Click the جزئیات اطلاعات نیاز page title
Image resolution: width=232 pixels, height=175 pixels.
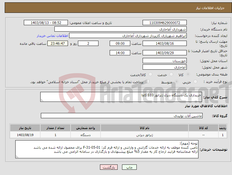(x=210, y=8)
